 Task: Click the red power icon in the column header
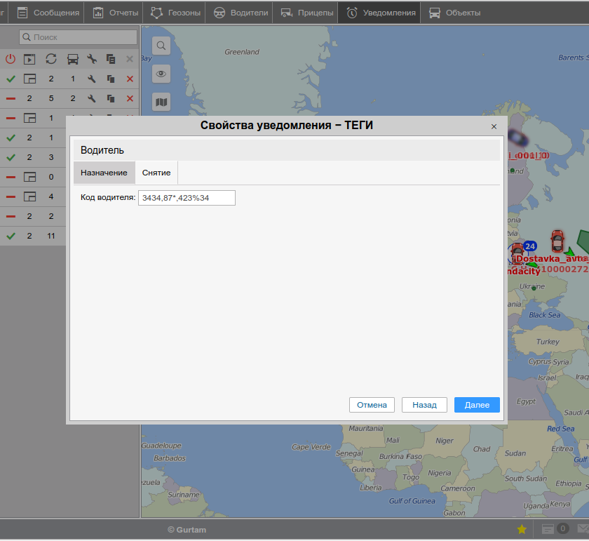point(11,60)
